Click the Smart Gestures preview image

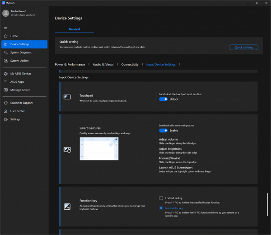(x=99, y=148)
